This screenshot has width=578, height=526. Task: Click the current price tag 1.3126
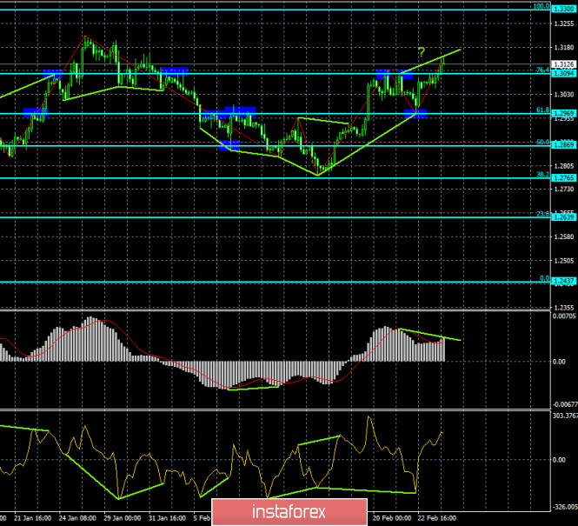(563, 64)
